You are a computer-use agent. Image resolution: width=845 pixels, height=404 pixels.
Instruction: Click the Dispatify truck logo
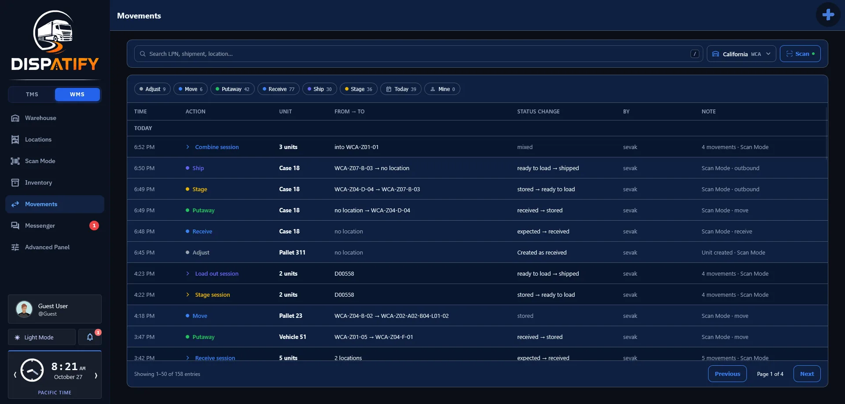click(x=55, y=40)
